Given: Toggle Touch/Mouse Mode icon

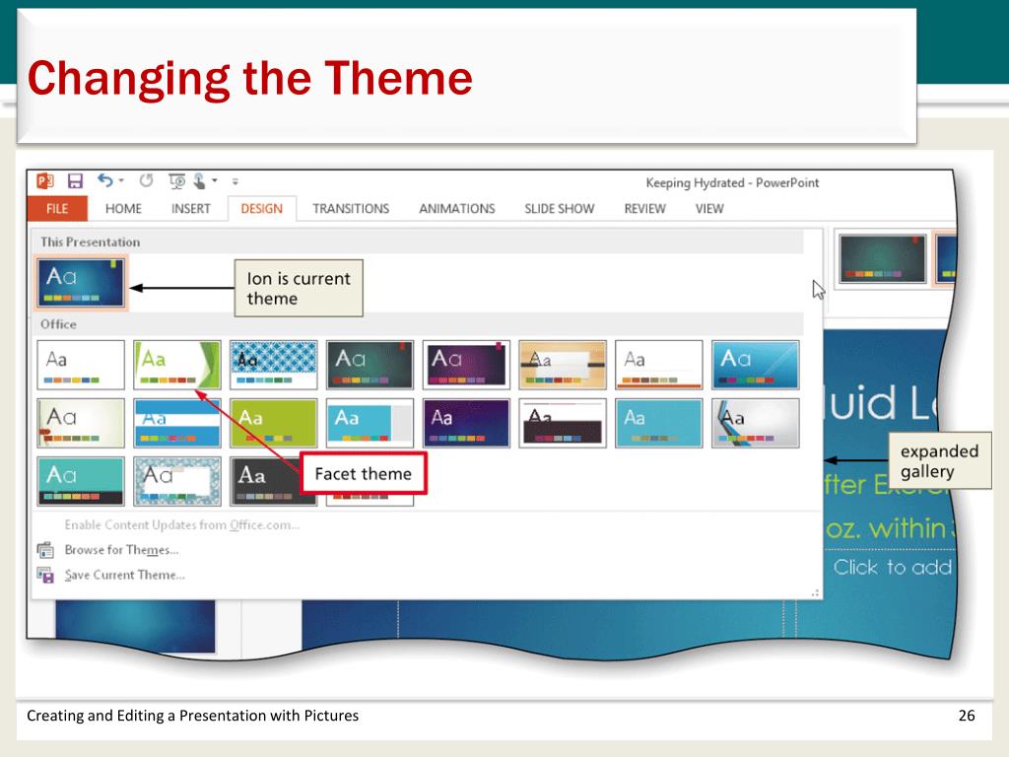Looking at the screenshot, I should point(199,181).
